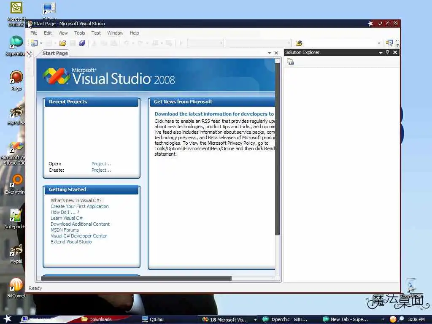Open the active files dropdown arrow near Start Page
The width and height of the screenshot is (432, 324).
coord(270,53)
